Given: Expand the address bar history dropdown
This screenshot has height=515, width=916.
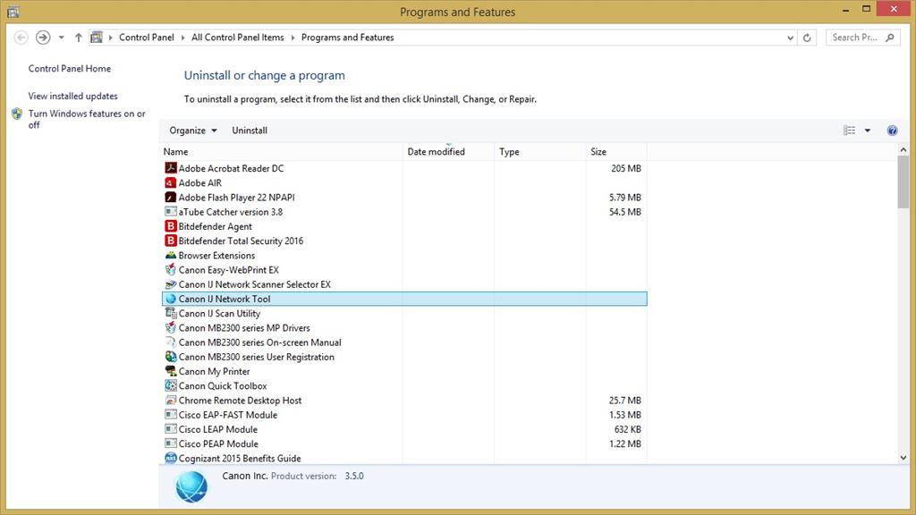Looking at the screenshot, I should 790,38.
